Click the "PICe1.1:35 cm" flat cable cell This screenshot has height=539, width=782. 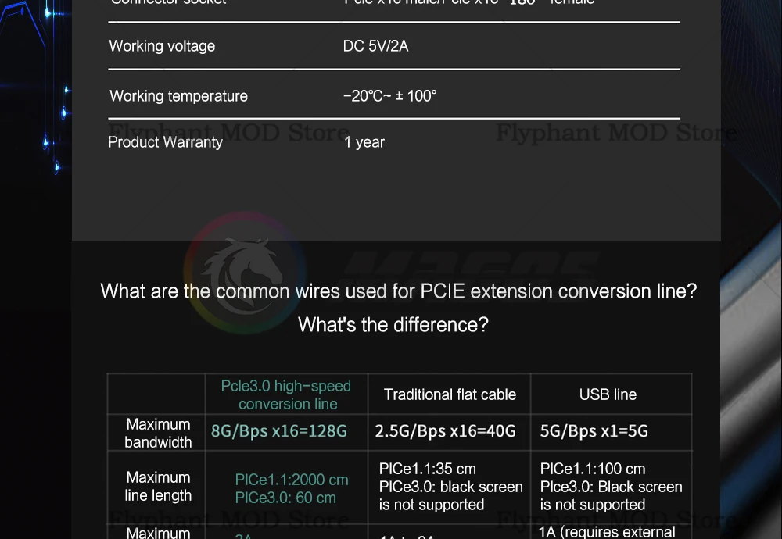pyautogui.click(x=427, y=469)
